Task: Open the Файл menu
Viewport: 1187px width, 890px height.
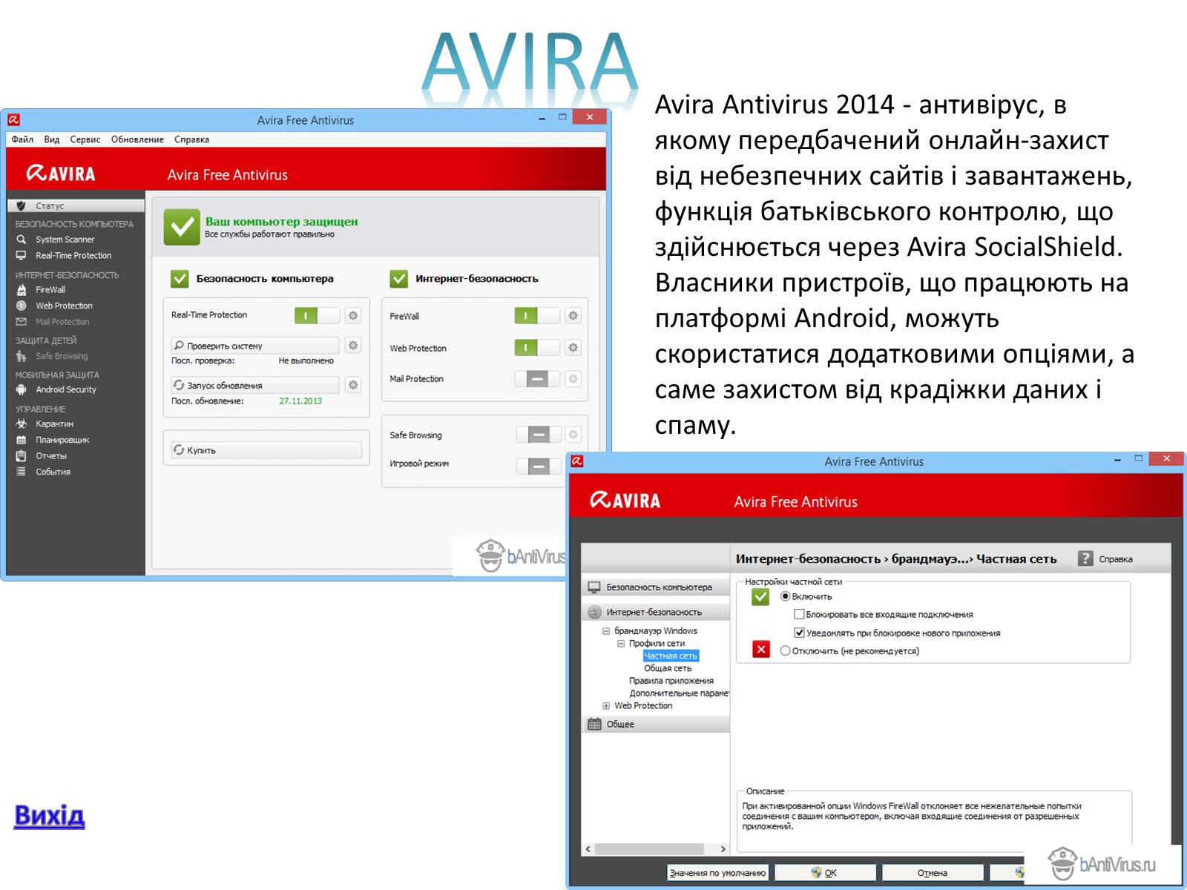Action: 22,139
